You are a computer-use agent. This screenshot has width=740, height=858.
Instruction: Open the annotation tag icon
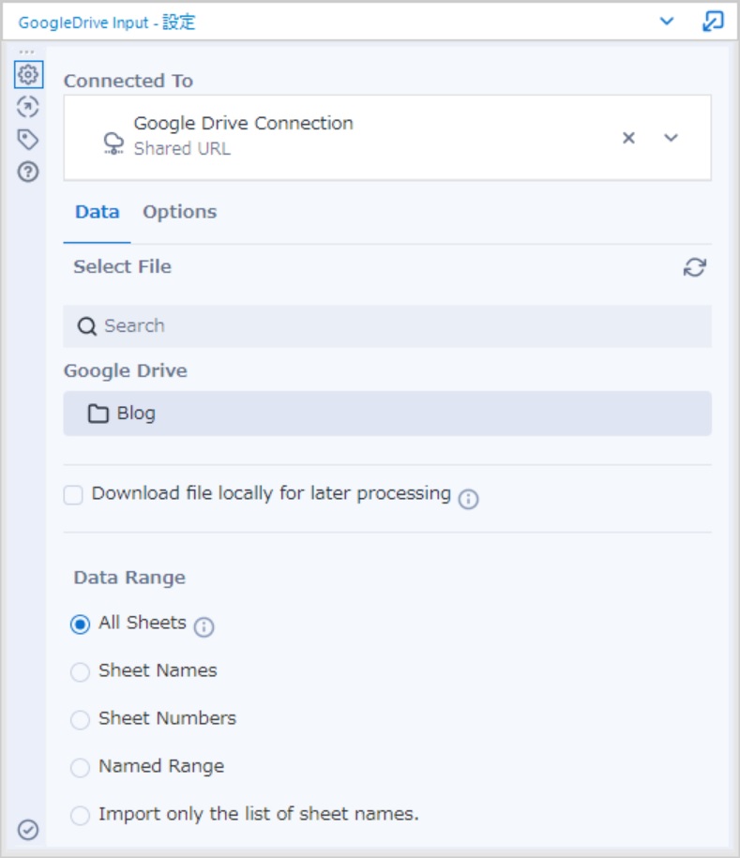[28, 140]
